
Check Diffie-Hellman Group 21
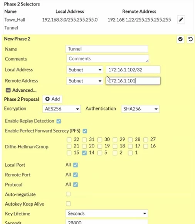69,146
